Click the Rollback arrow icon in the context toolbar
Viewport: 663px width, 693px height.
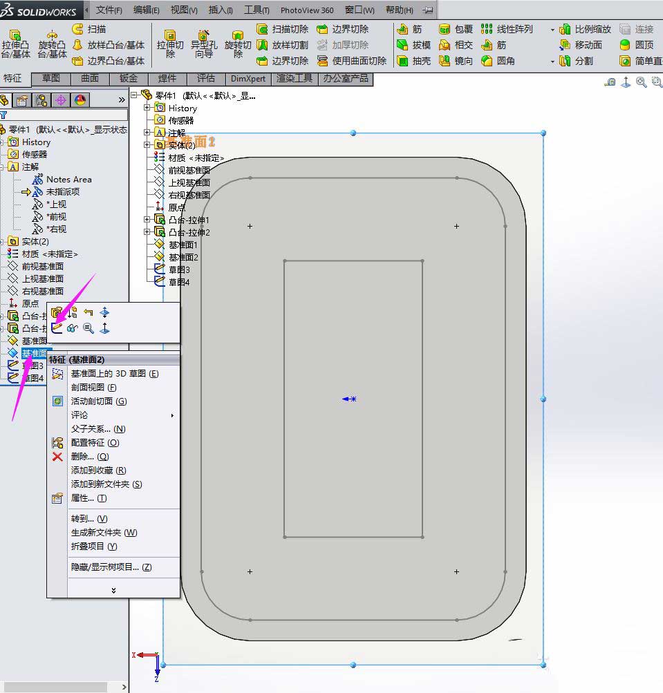point(88,312)
